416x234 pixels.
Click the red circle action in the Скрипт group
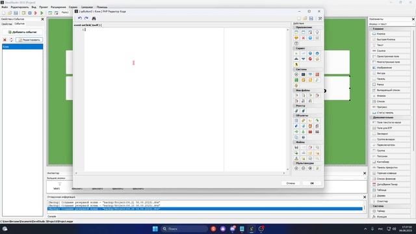pyautogui.click(x=310, y=59)
